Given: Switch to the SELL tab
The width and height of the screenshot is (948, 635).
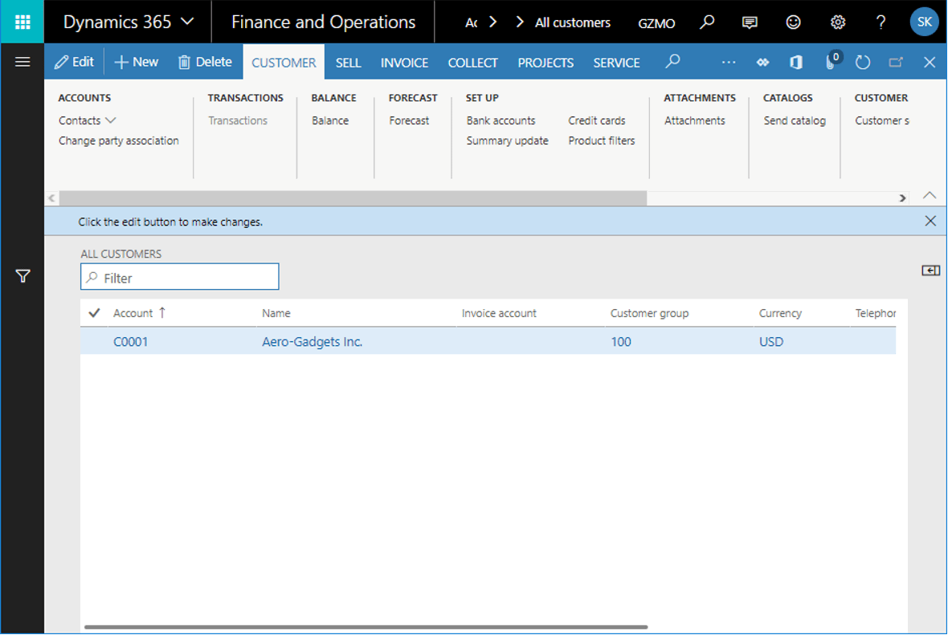Looking at the screenshot, I should pos(348,63).
